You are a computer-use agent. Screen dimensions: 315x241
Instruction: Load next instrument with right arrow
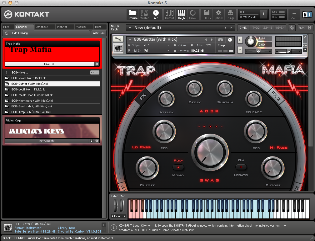pyautogui.click(x=212, y=40)
